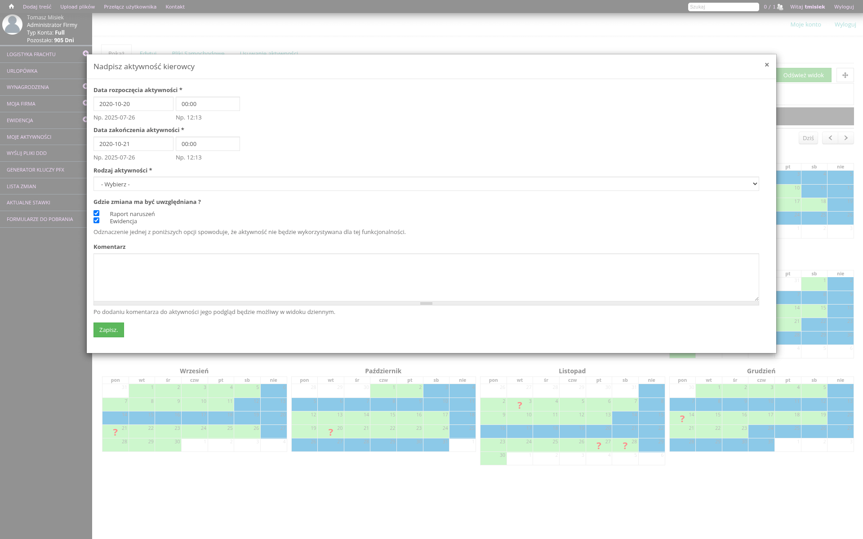Go to next calendar period arrow
The image size is (863, 539).
[x=846, y=138]
